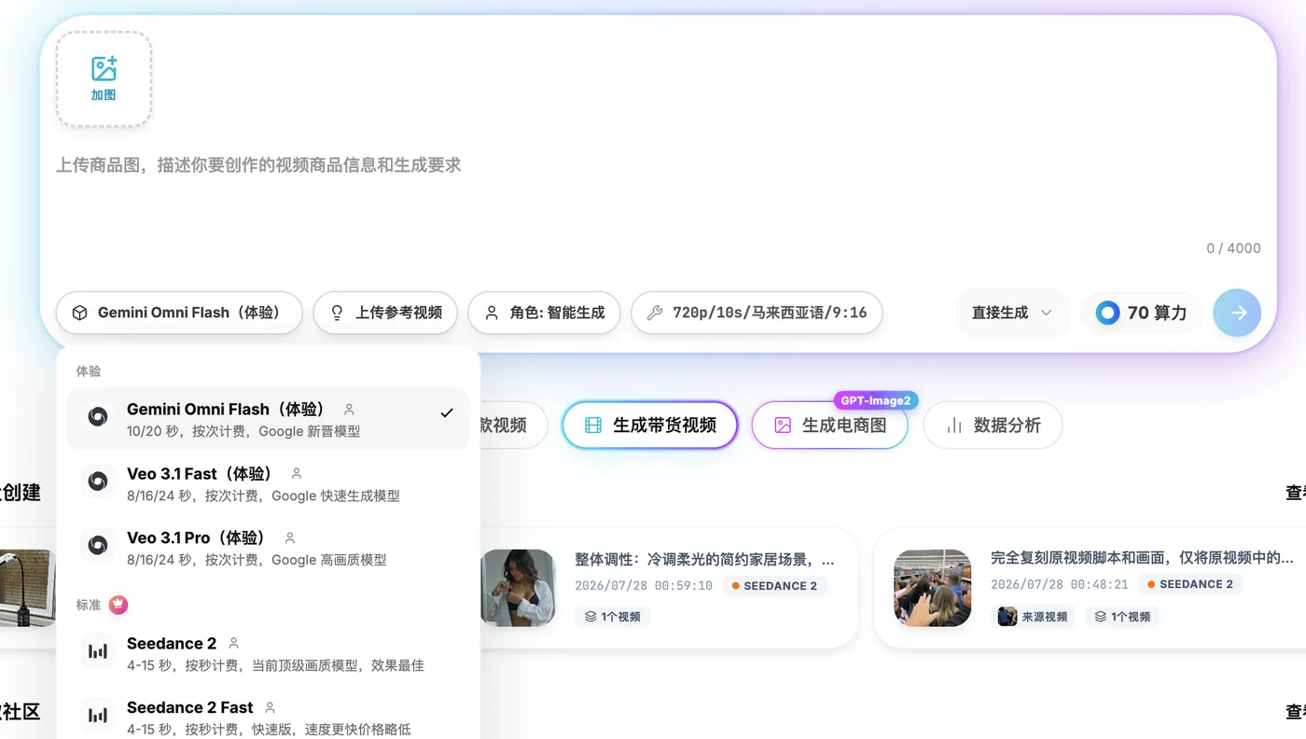Select Gemini Omni Flash（体验）model option
Screen dimensions: 1306x739
point(268,419)
